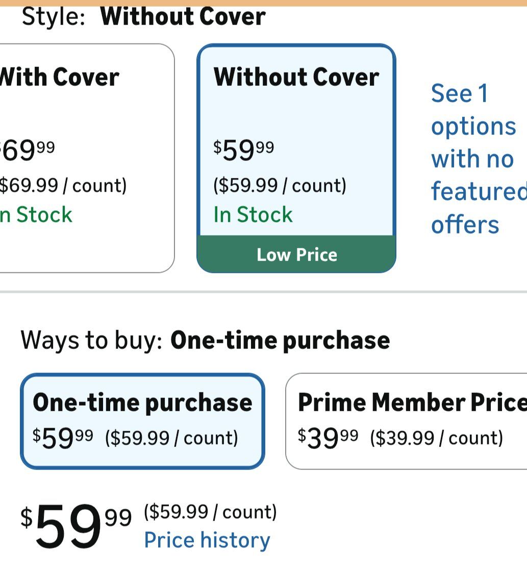Screen dimensions: 527x566
Task: Click See 1 options with no featured offers
Action: (473, 158)
